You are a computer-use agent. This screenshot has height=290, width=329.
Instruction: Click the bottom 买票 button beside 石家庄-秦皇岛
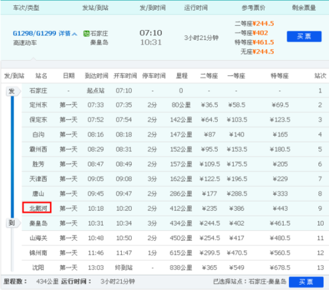click(306, 282)
